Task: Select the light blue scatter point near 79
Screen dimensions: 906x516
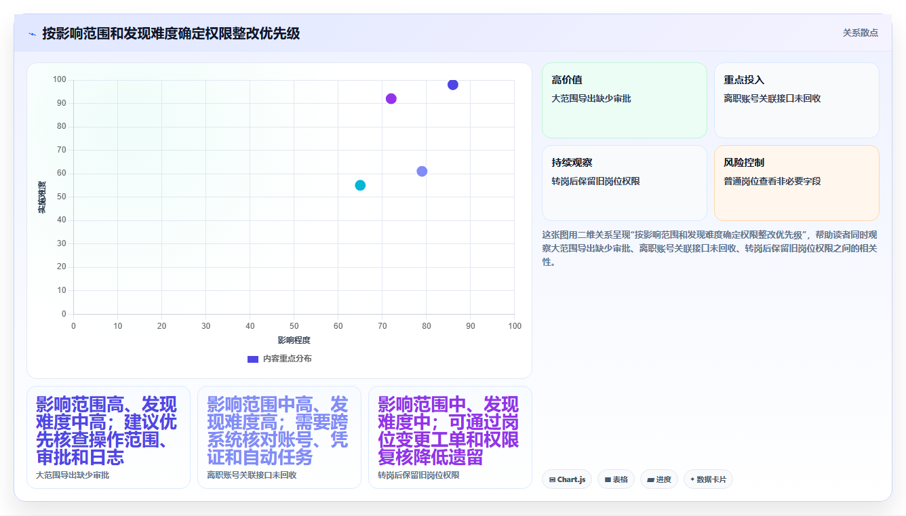Action: [422, 172]
